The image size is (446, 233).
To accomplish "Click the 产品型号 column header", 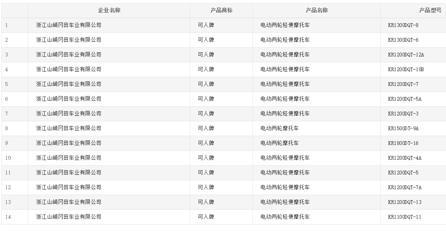I will pyautogui.click(x=413, y=11).
